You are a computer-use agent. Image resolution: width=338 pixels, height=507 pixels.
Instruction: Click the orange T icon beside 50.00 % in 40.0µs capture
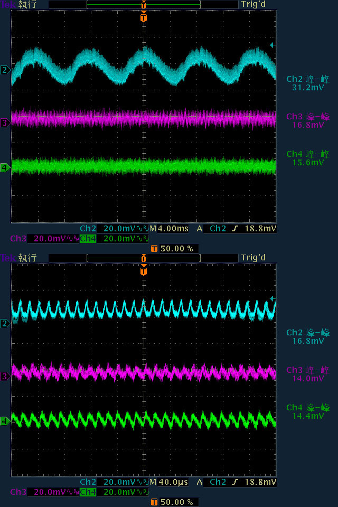click(x=154, y=502)
